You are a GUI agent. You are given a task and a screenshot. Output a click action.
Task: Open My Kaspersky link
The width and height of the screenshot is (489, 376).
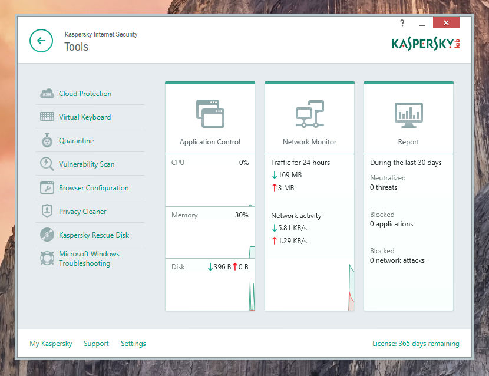pos(51,344)
